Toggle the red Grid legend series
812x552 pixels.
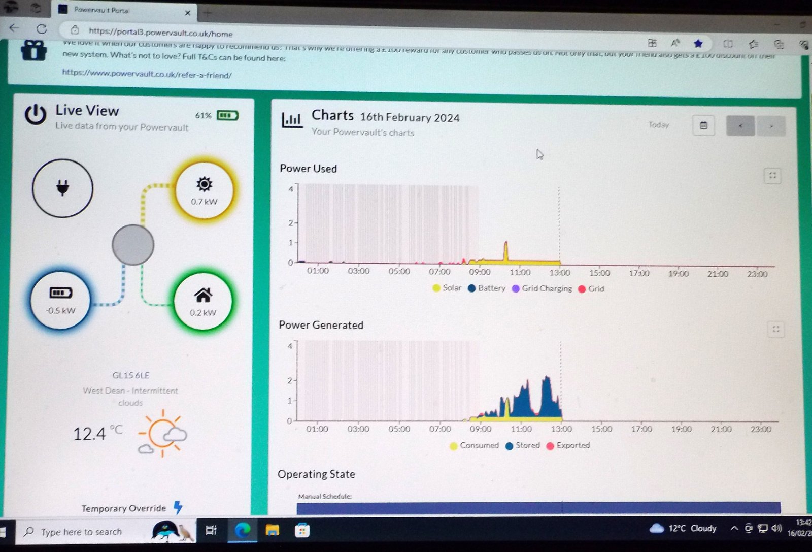click(x=591, y=288)
